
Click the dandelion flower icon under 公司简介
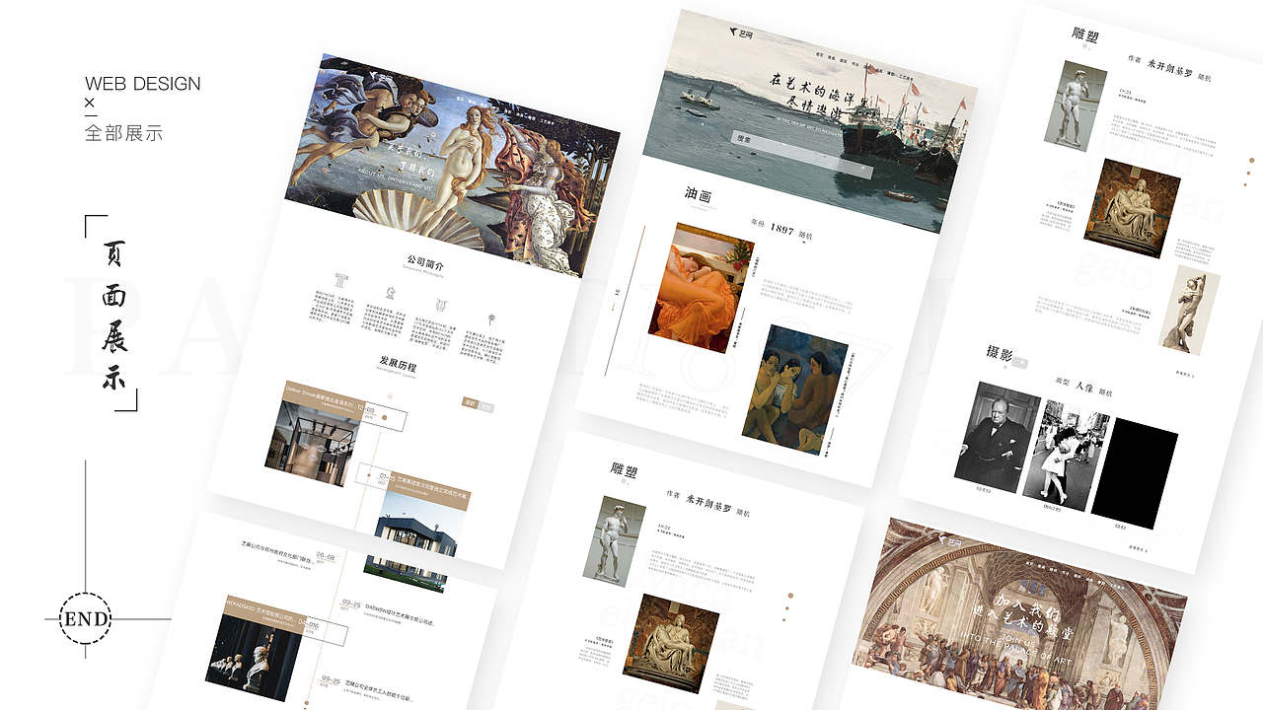tap(491, 318)
